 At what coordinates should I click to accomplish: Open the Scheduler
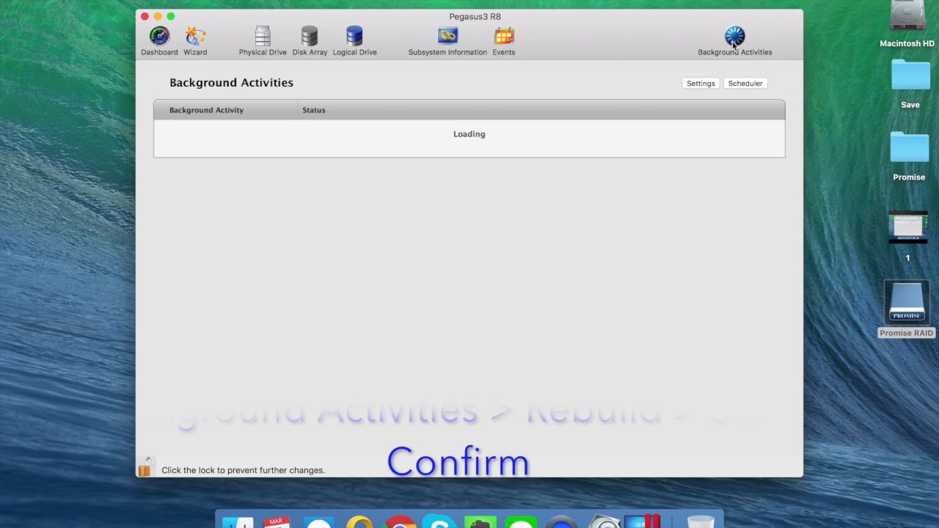(745, 84)
